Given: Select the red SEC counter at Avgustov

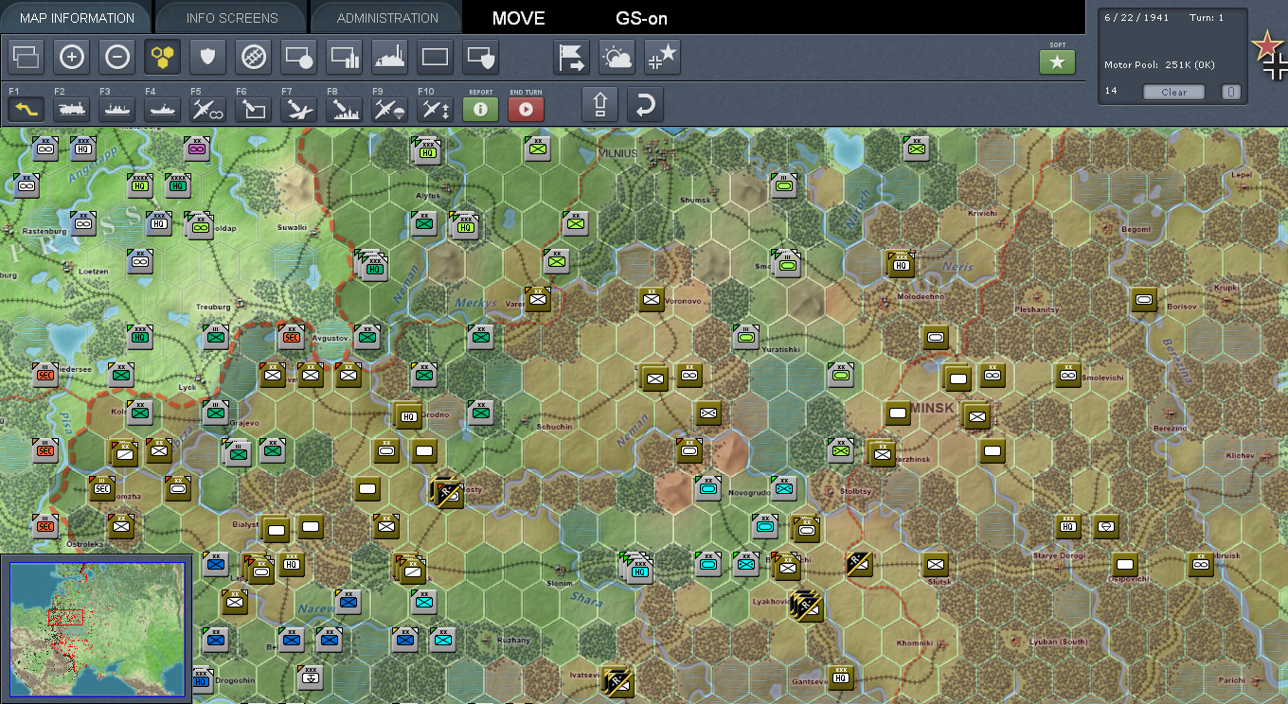Looking at the screenshot, I should [292, 336].
